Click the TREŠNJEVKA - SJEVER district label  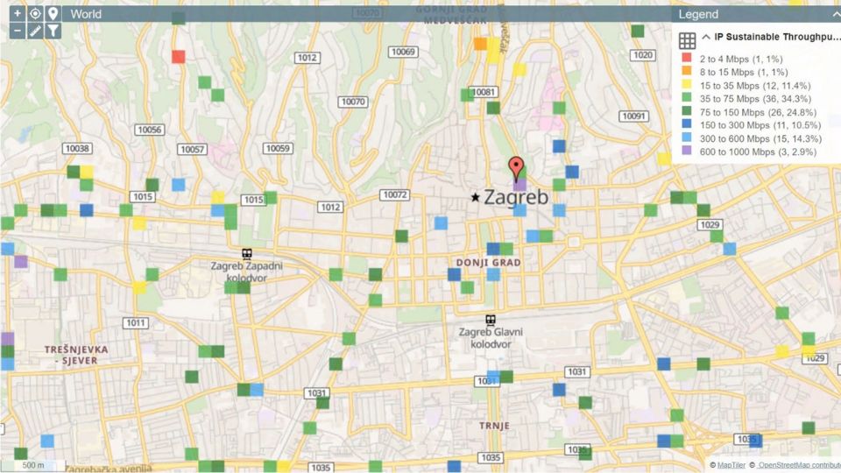(76, 355)
